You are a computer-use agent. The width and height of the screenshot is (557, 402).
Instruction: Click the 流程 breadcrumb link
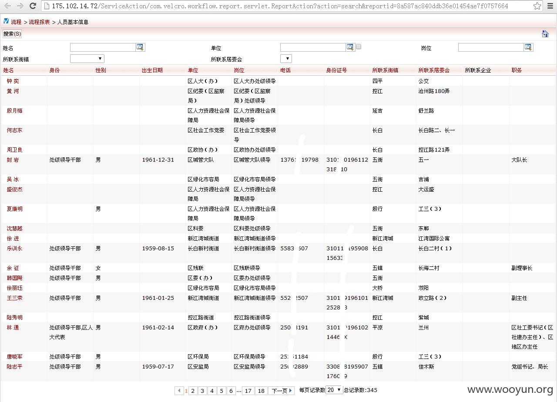[16, 22]
